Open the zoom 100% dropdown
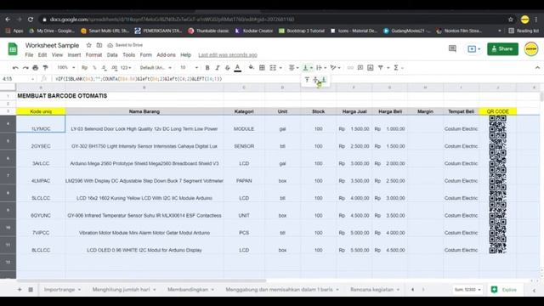Image resolution: width=544 pixels, height=306 pixels. [66, 68]
